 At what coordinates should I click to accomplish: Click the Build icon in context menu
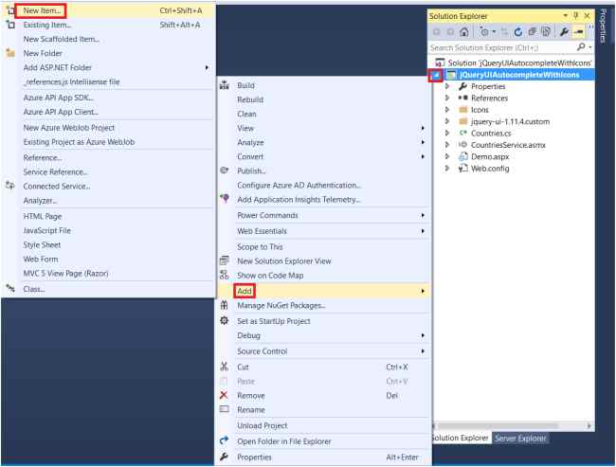(225, 85)
